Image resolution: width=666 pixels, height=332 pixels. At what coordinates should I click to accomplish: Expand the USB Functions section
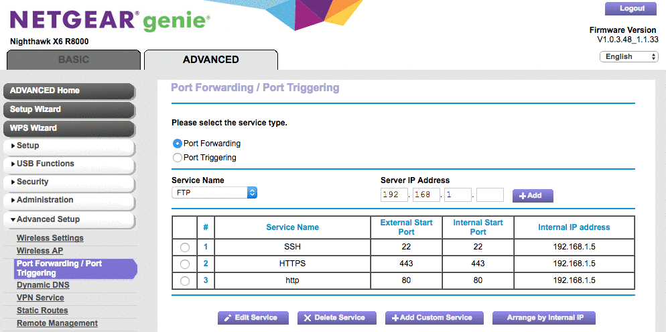(x=69, y=164)
